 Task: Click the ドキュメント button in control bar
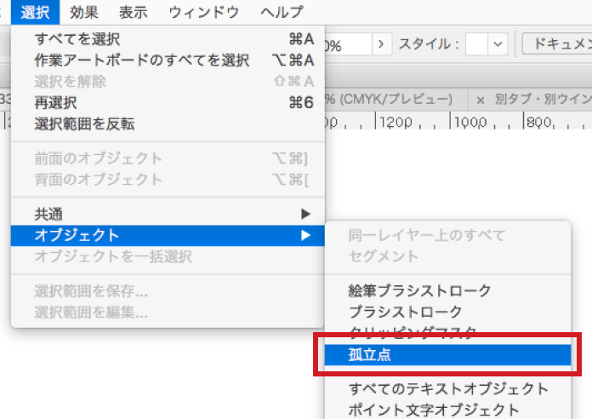pos(558,43)
